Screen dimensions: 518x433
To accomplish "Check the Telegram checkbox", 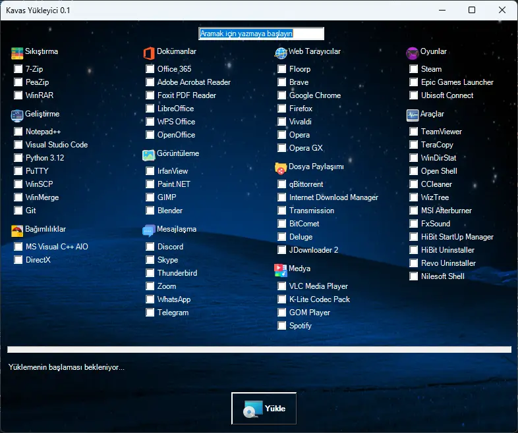I will point(150,313).
